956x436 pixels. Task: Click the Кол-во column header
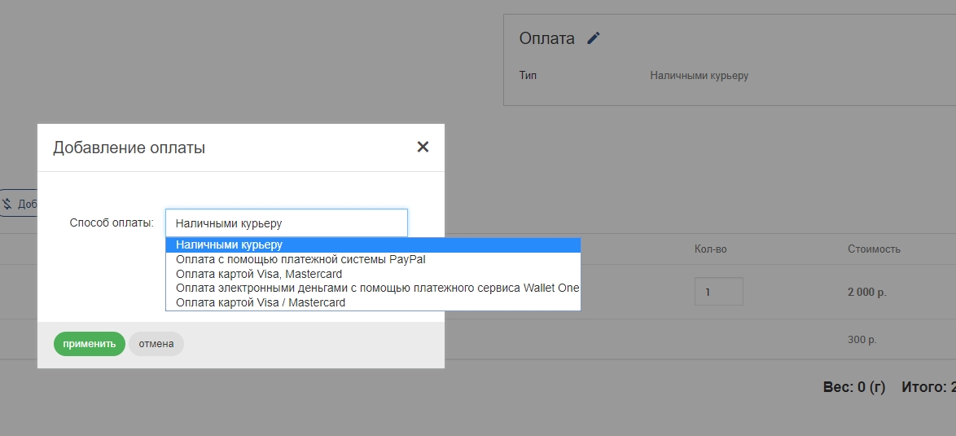[710, 249]
